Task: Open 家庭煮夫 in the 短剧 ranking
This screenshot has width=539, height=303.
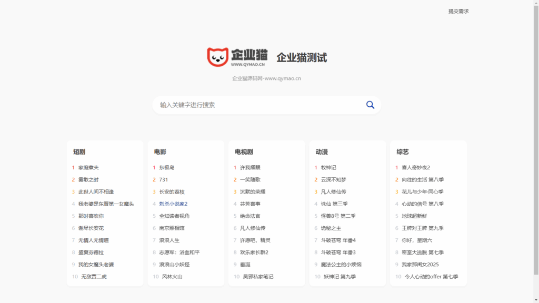Action: (x=88, y=167)
